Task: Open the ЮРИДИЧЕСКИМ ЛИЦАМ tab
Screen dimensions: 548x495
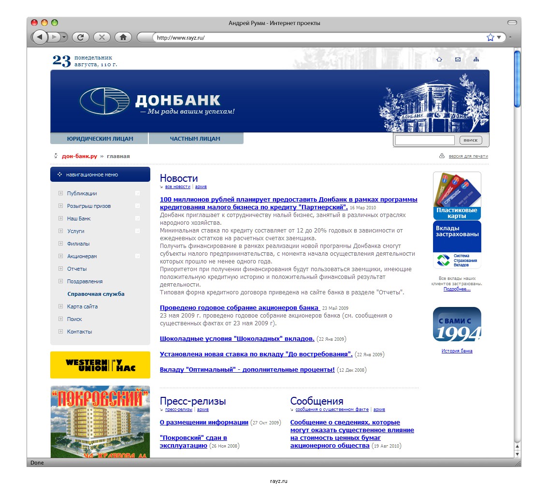Action: coord(100,139)
